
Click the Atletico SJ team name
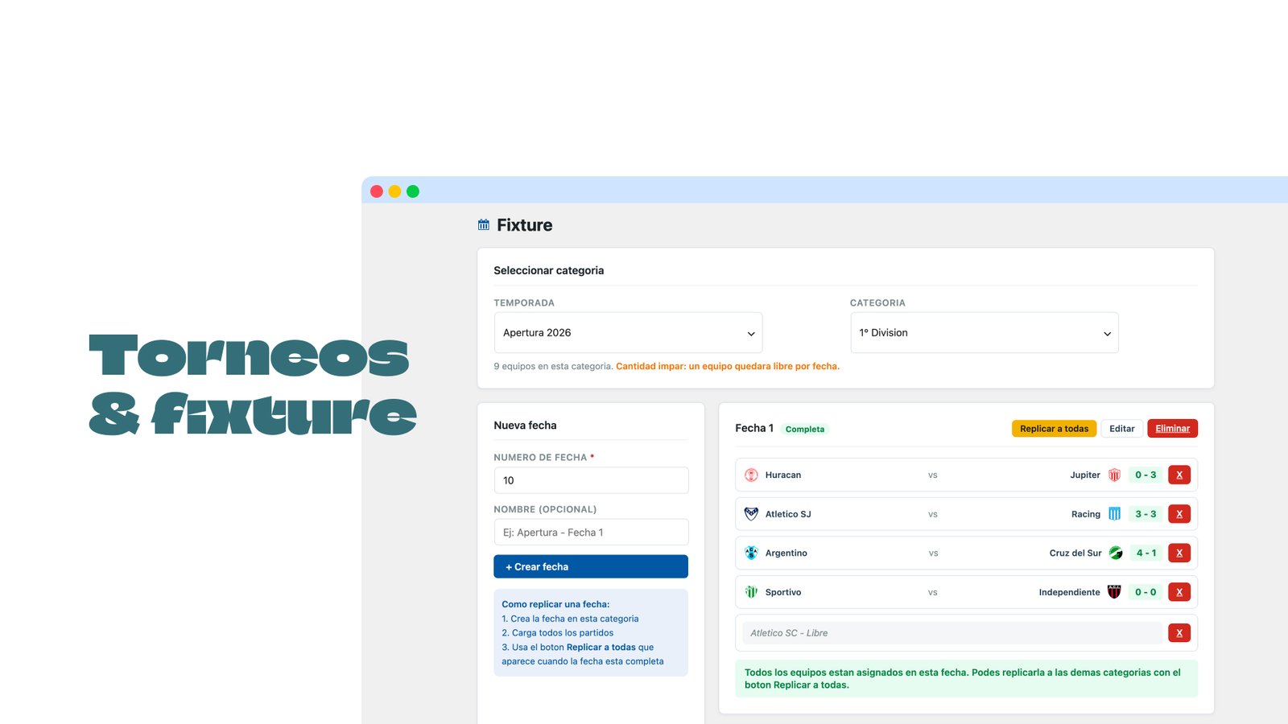(x=788, y=514)
